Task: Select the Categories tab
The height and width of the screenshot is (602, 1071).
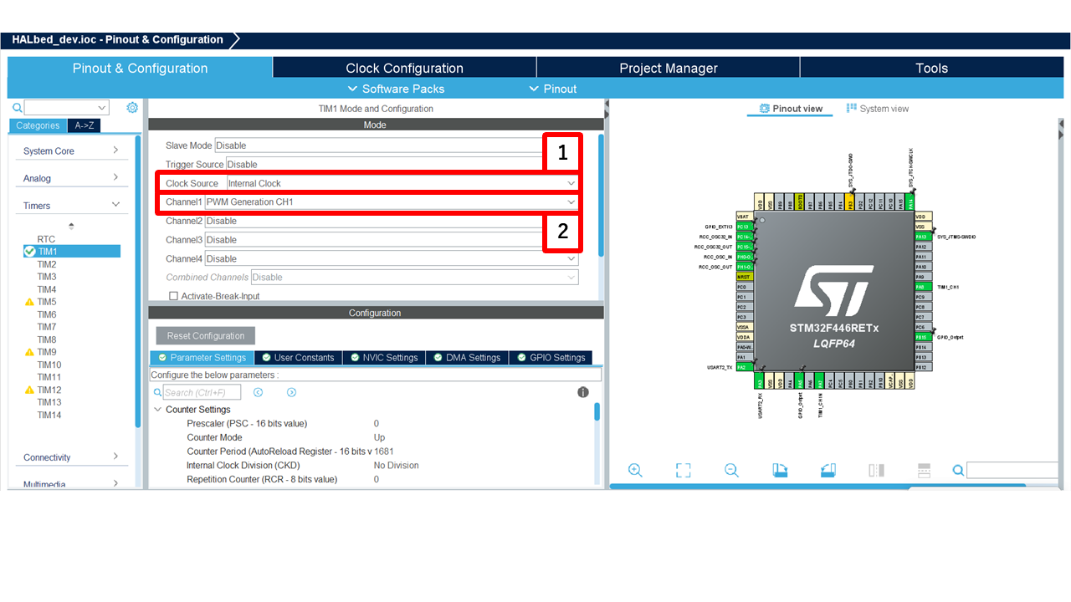Action: point(38,125)
